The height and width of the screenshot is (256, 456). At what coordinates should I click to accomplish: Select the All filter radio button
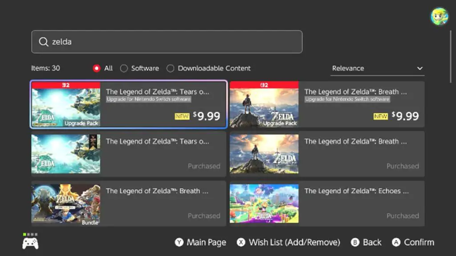coord(97,68)
